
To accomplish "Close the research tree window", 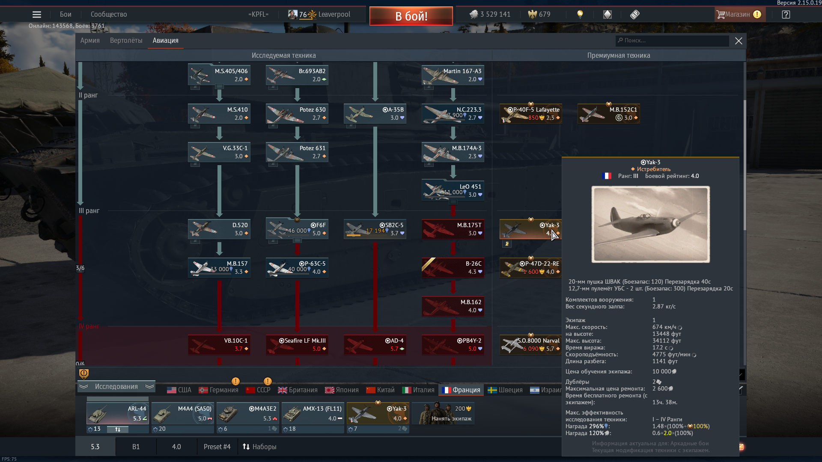I will [x=739, y=41].
